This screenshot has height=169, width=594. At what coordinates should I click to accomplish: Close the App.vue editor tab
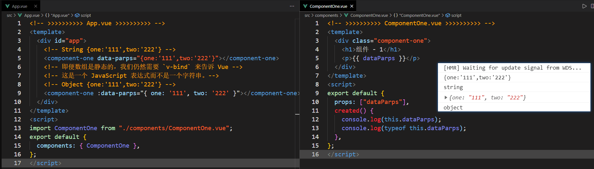[36, 6]
